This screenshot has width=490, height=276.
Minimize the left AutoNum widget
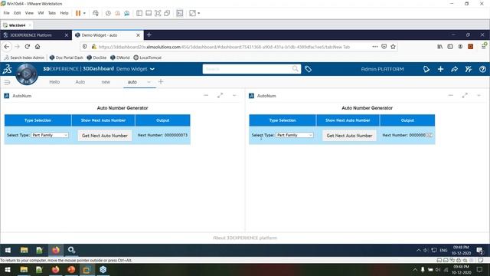pyautogui.click(x=206, y=95)
